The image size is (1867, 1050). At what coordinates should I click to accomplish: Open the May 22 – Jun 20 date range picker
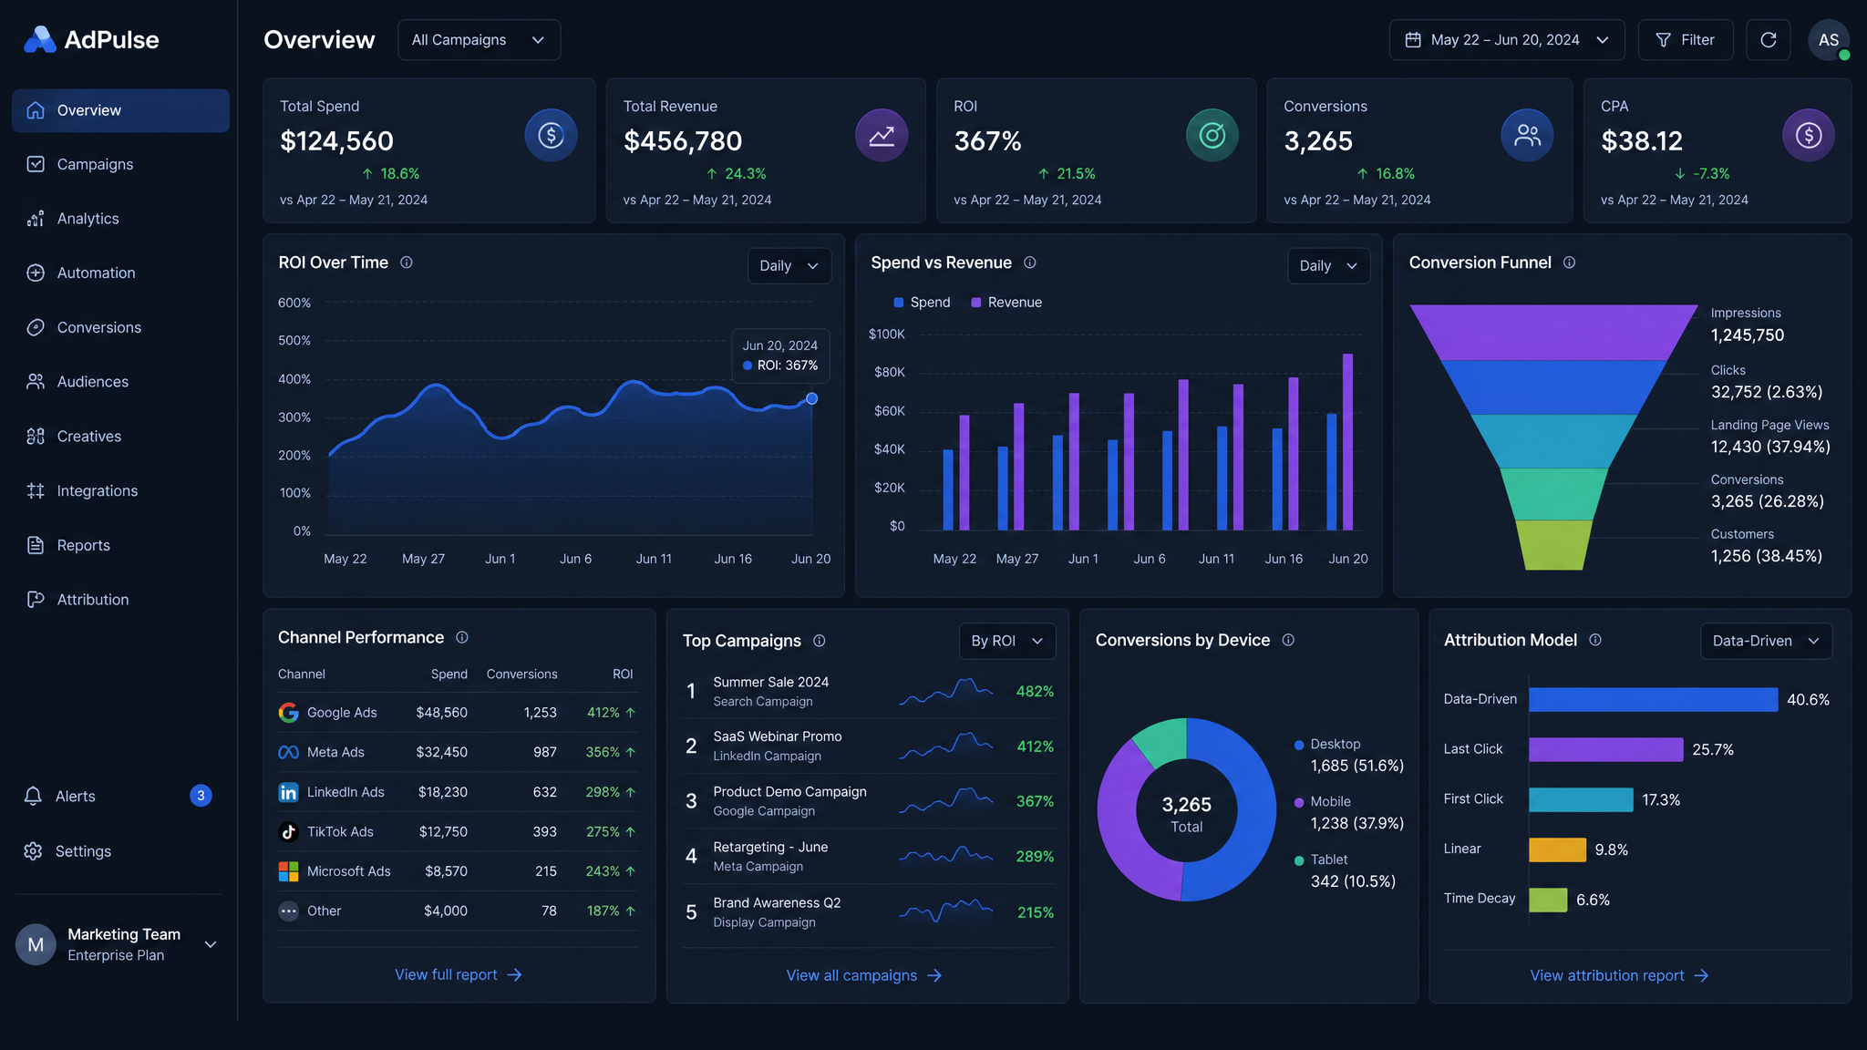1506,40
